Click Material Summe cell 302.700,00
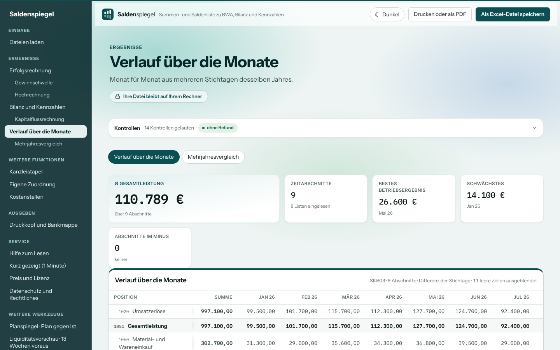Image resolution: width=560 pixels, height=350 pixels. pyautogui.click(x=217, y=343)
